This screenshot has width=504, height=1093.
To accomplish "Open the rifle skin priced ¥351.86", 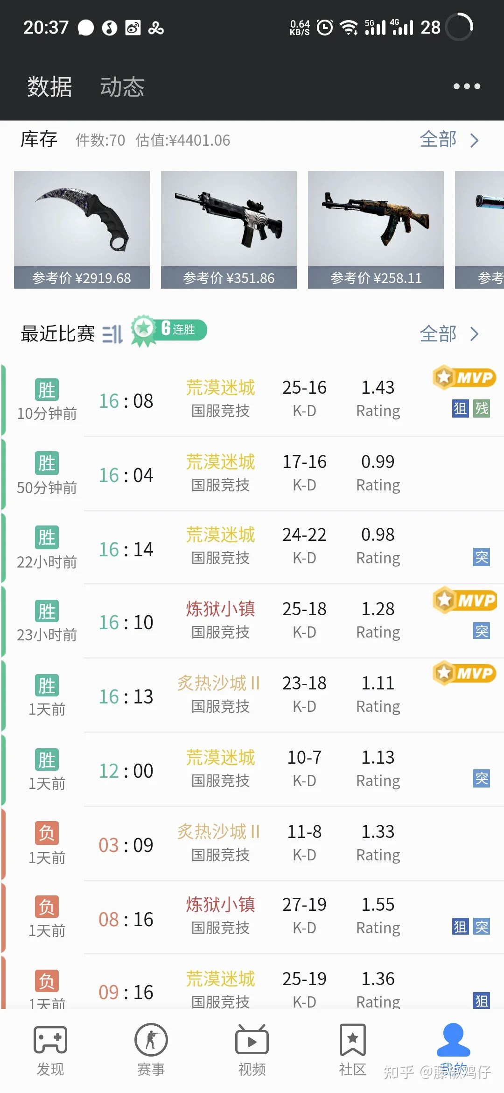I will coord(229,229).
